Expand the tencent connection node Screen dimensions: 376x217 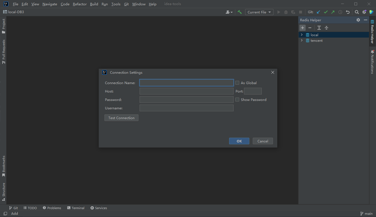coord(302,40)
